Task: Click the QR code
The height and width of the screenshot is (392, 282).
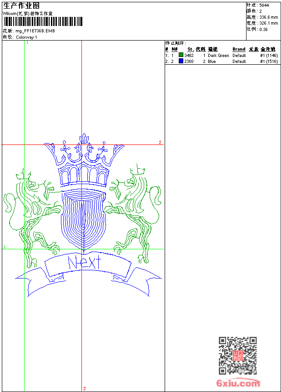Action: tap(238, 356)
